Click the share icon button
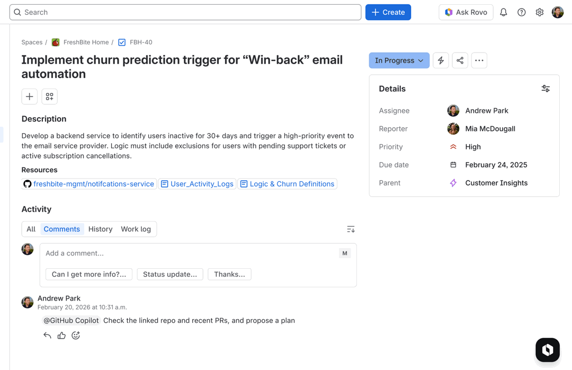This screenshot has height=370, width=572. pos(460,60)
